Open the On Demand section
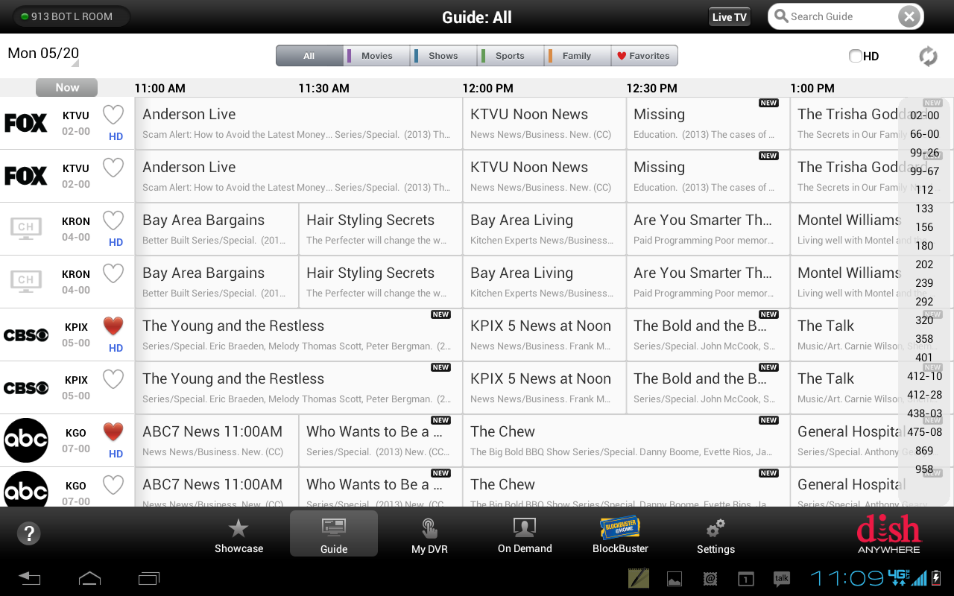Image resolution: width=954 pixels, height=596 pixels. [525, 533]
